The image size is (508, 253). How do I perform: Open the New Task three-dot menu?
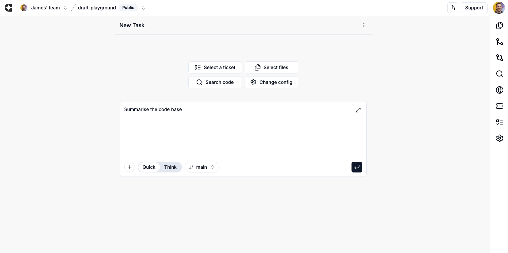pos(364,25)
